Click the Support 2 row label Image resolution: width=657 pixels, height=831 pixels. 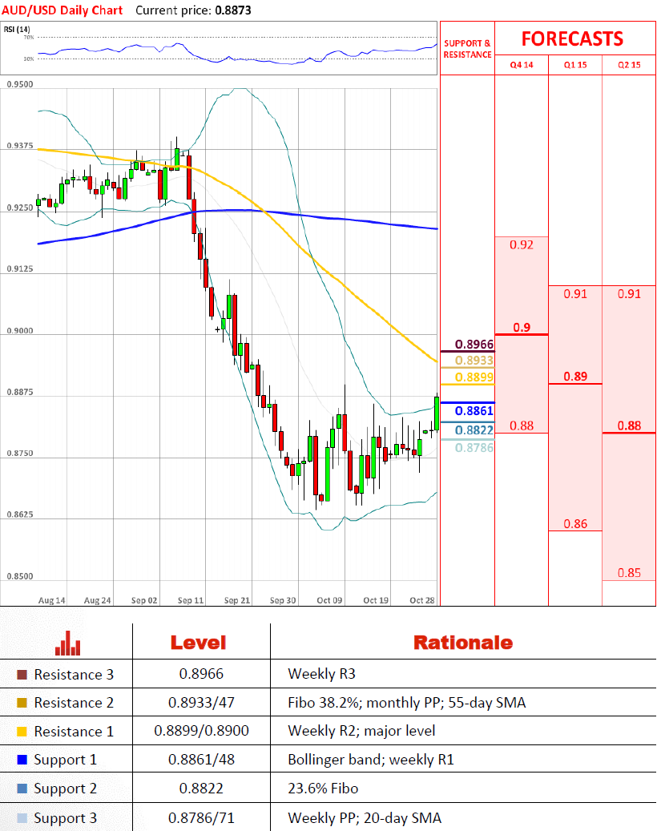pyautogui.click(x=65, y=789)
